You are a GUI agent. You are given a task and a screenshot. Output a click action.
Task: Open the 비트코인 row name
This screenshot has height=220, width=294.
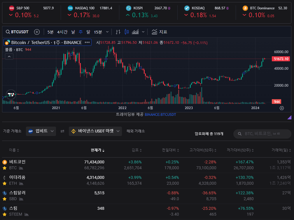17,162
